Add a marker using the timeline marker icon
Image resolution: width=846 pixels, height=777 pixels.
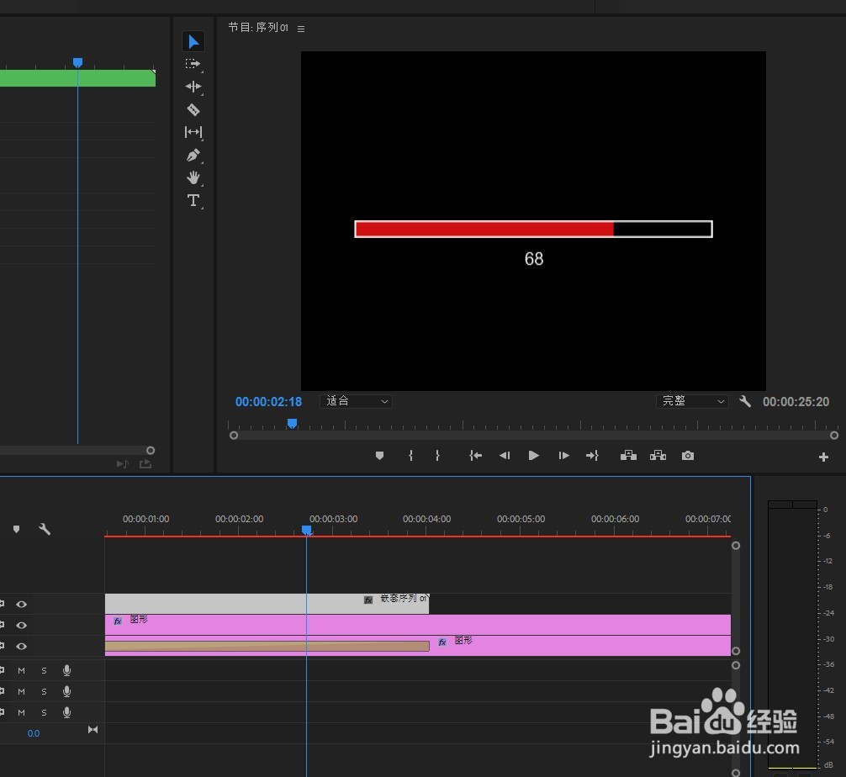[x=17, y=529]
